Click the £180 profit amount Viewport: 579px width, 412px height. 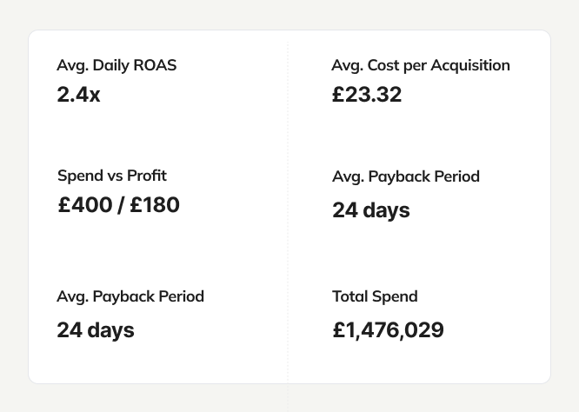coord(155,205)
